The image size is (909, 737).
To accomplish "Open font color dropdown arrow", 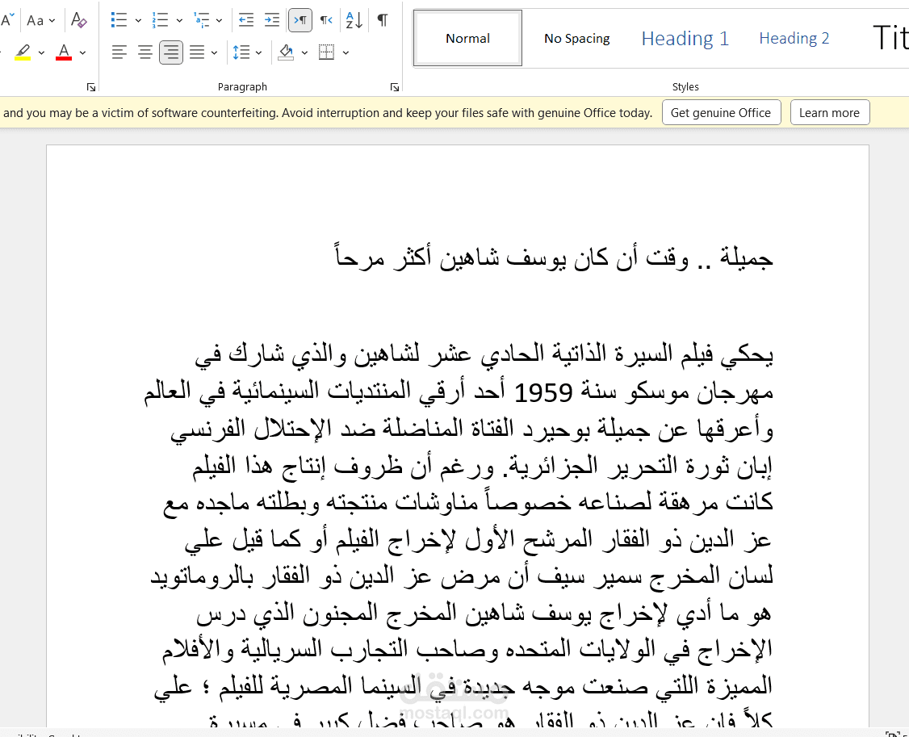I will coord(83,52).
